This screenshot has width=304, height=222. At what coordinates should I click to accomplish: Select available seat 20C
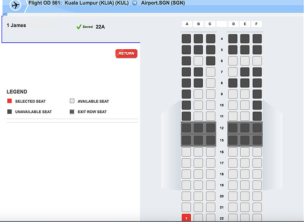tap(211, 196)
